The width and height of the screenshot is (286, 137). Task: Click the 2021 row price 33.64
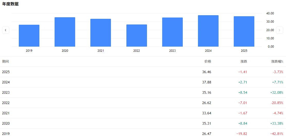tap(206, 113)
